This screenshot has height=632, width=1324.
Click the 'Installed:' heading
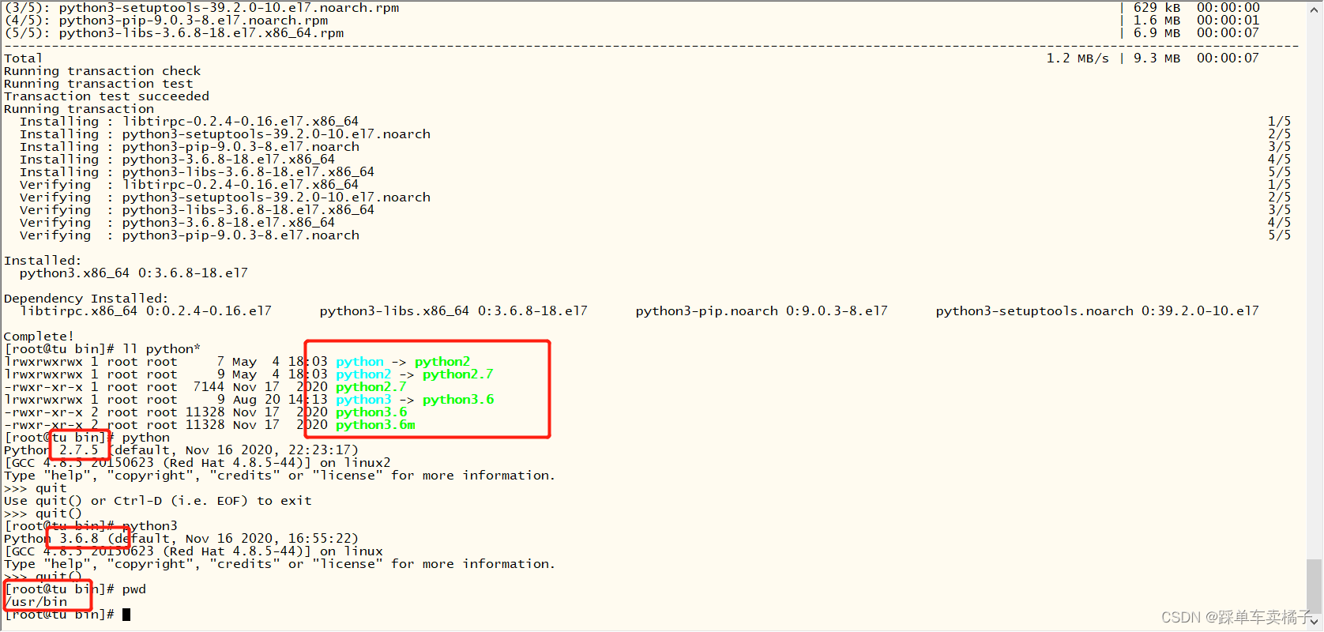pos(43,261)
